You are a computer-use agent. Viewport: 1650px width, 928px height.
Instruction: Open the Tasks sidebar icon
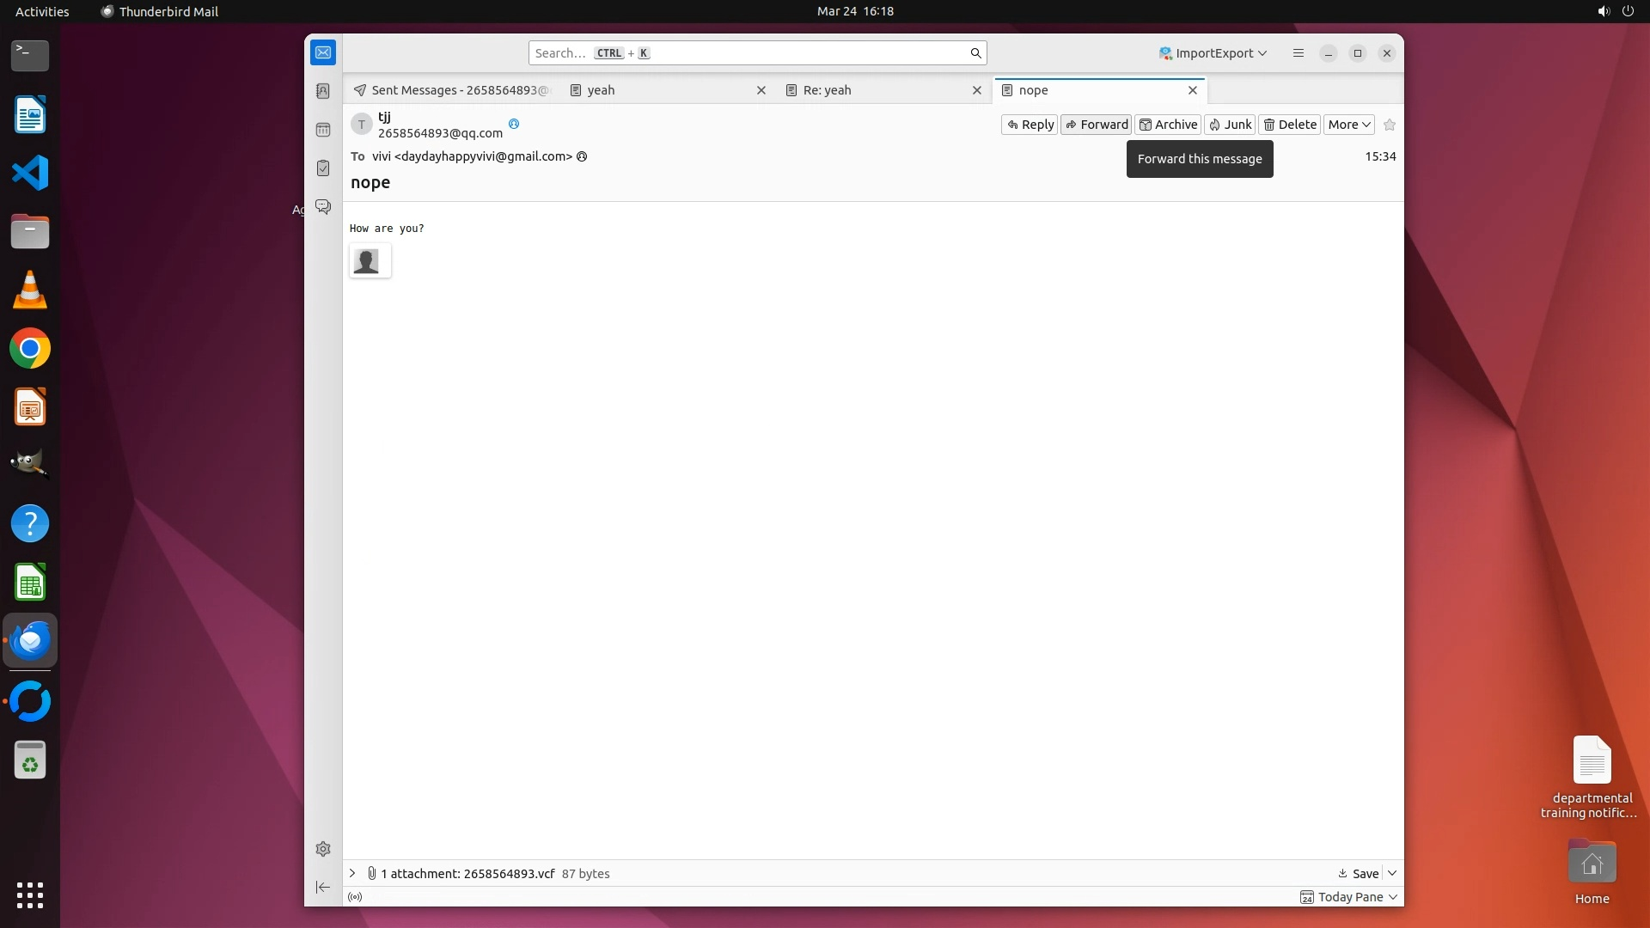(323, 168)
